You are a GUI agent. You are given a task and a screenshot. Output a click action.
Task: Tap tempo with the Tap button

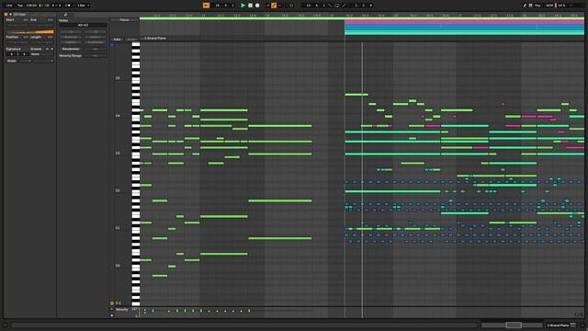pos(20,6)
